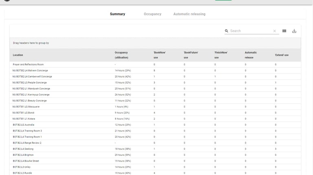Image resolution: width=313 pixels, height=175 pixels.
Task: Click the search magnifier icon
Action: (x=227, y=31)
